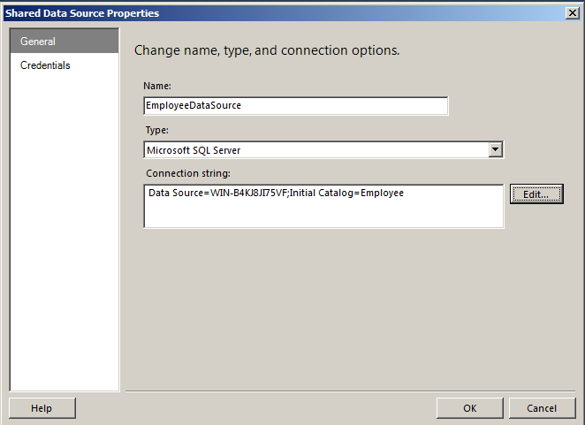The image size is (585, 425).
Task: Open the connection string editor with Edit...
Action: 536,194
